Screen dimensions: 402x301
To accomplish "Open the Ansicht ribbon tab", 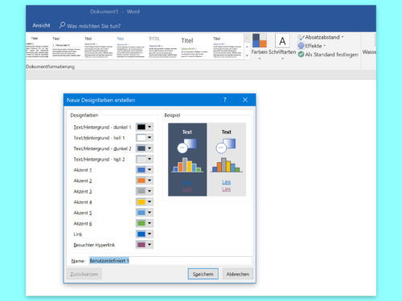I will [41, 26].
